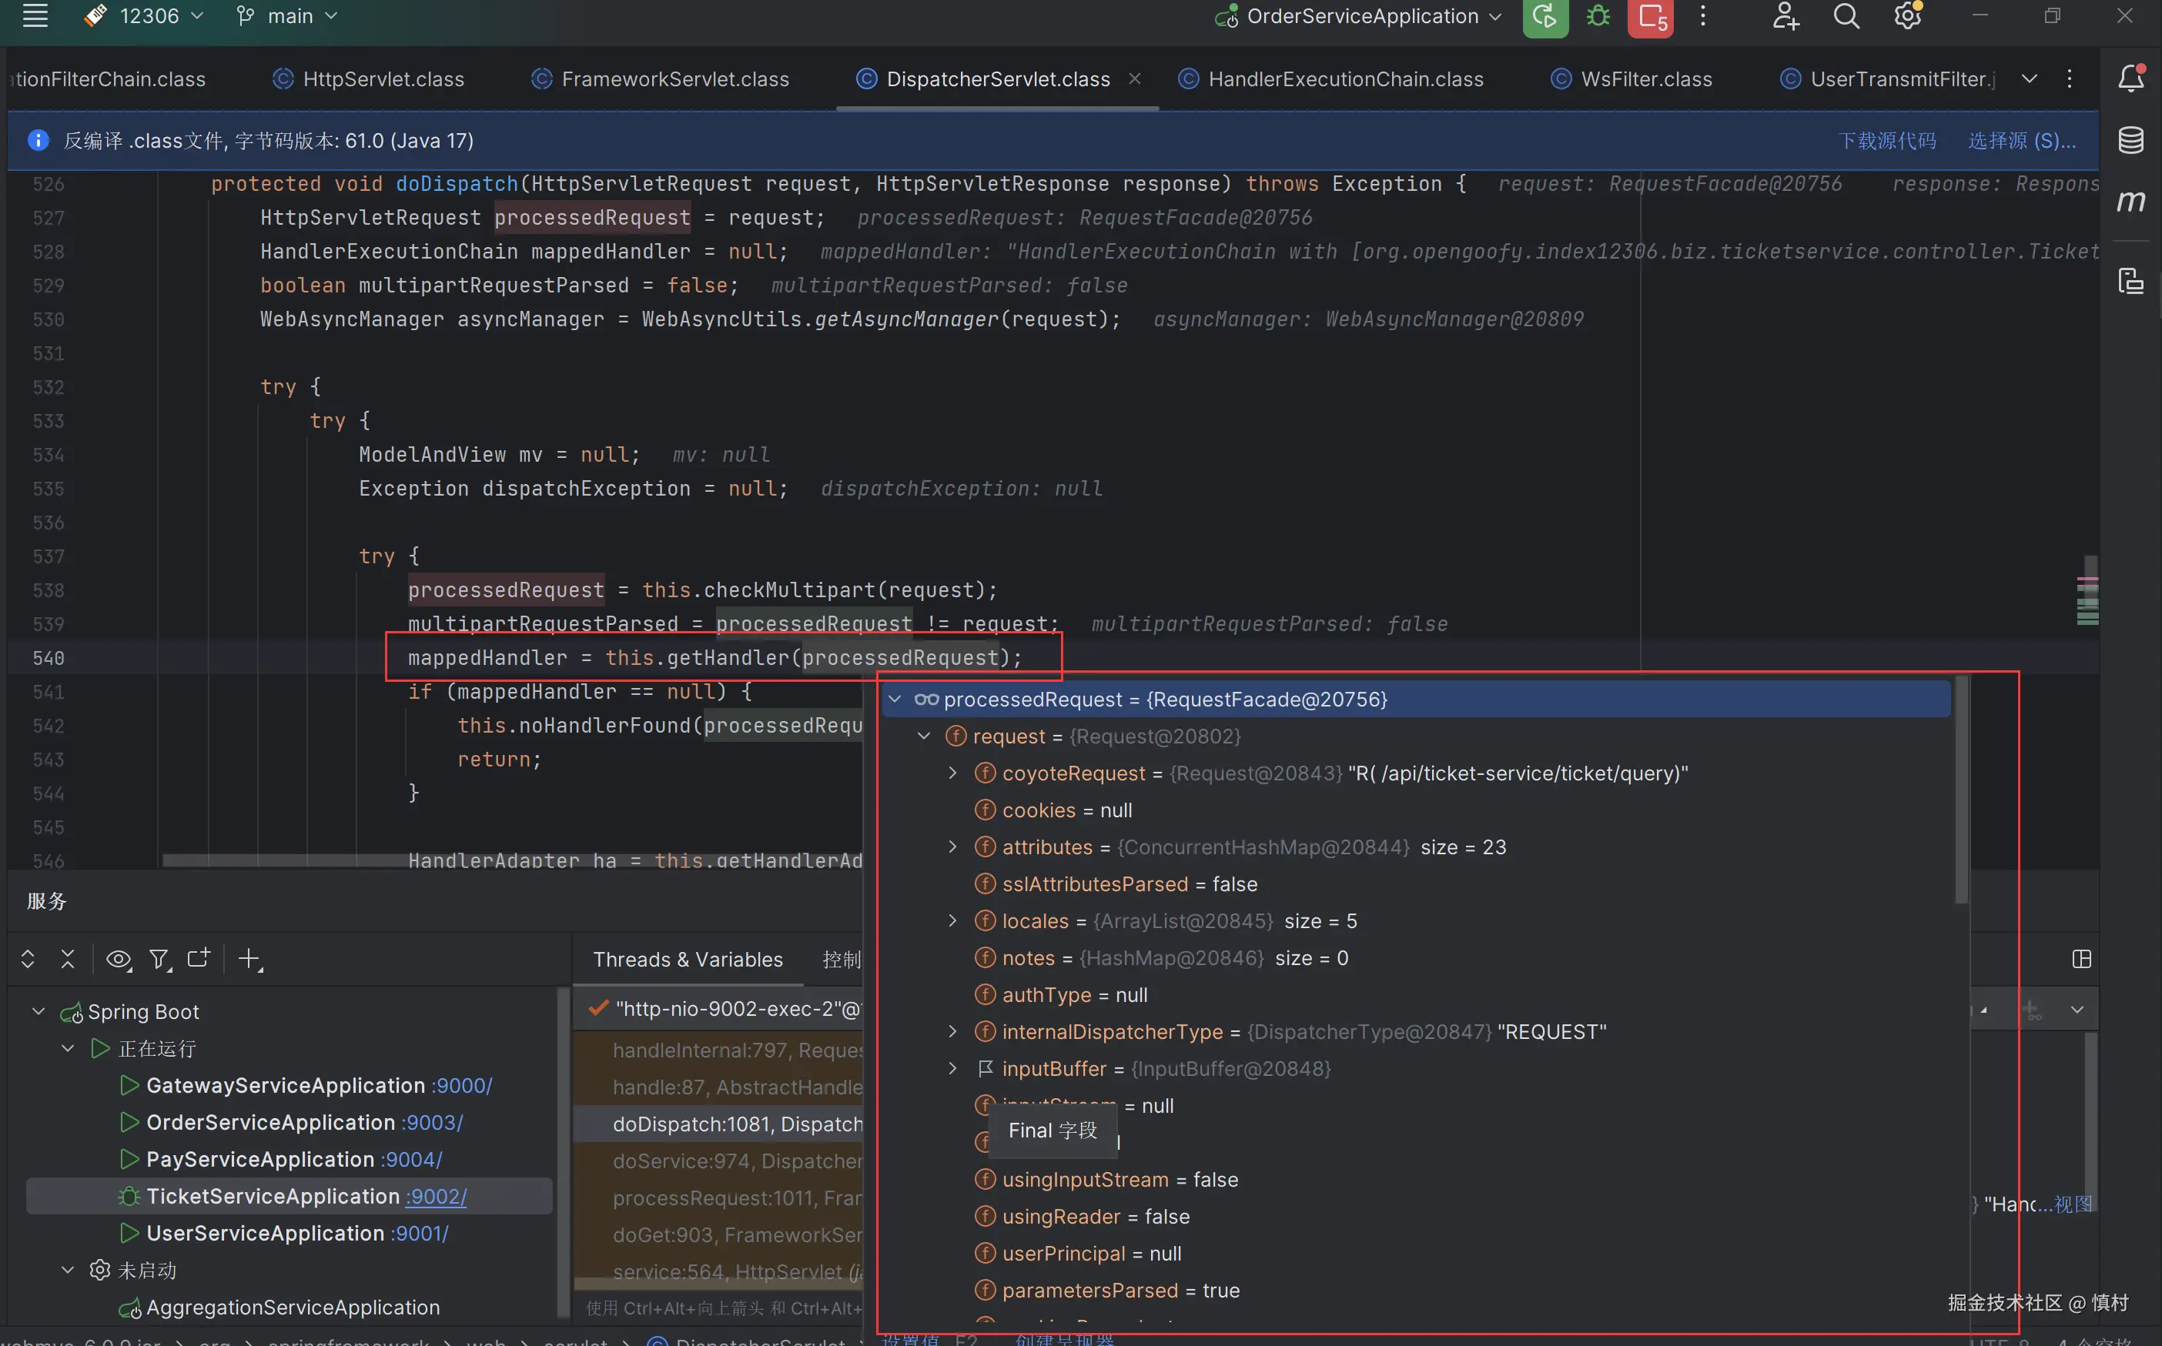Toggle the eye view options in Services
This screenshot has height=1346, width=2162.
[118, 959]
